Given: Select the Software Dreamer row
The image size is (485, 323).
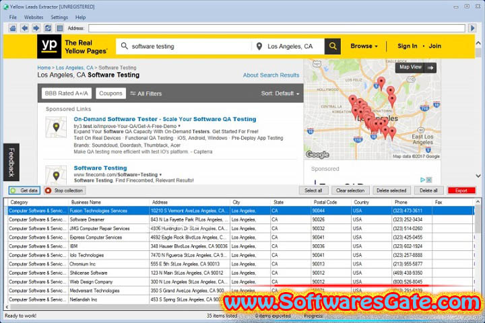Looking at the screenshot, I should coord(240,220).
